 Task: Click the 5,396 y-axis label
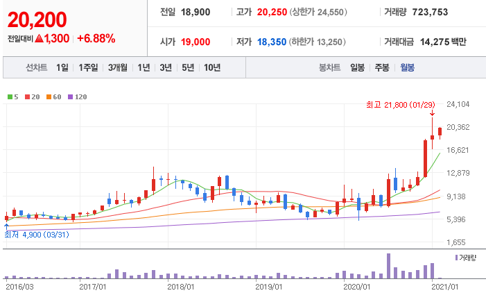(x=456, y=219)
